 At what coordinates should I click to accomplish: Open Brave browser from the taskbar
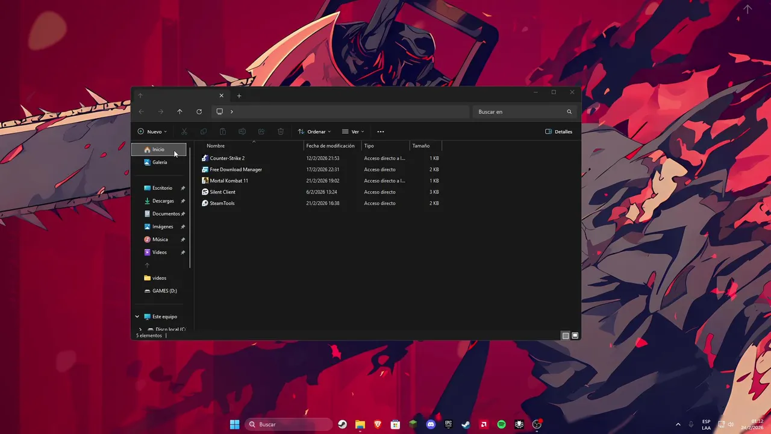[378, 424]
